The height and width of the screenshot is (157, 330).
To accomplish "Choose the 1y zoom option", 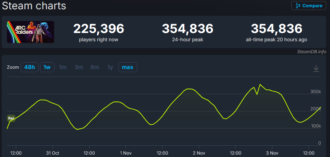I will click(110, 67).
